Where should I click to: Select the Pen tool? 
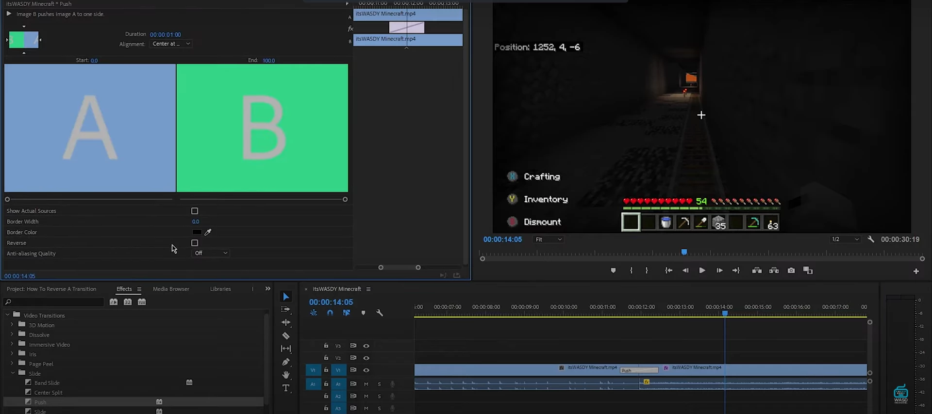point(286,362)
